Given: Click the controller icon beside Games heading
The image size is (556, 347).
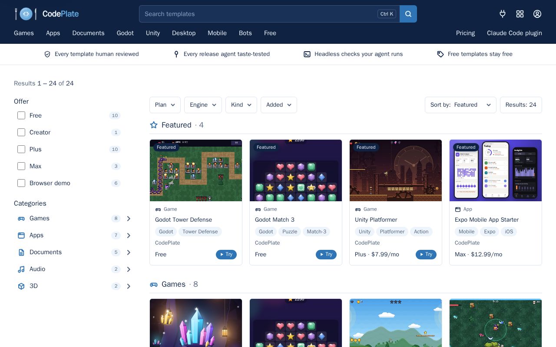Looking at the screenshot, I should 154,285.
